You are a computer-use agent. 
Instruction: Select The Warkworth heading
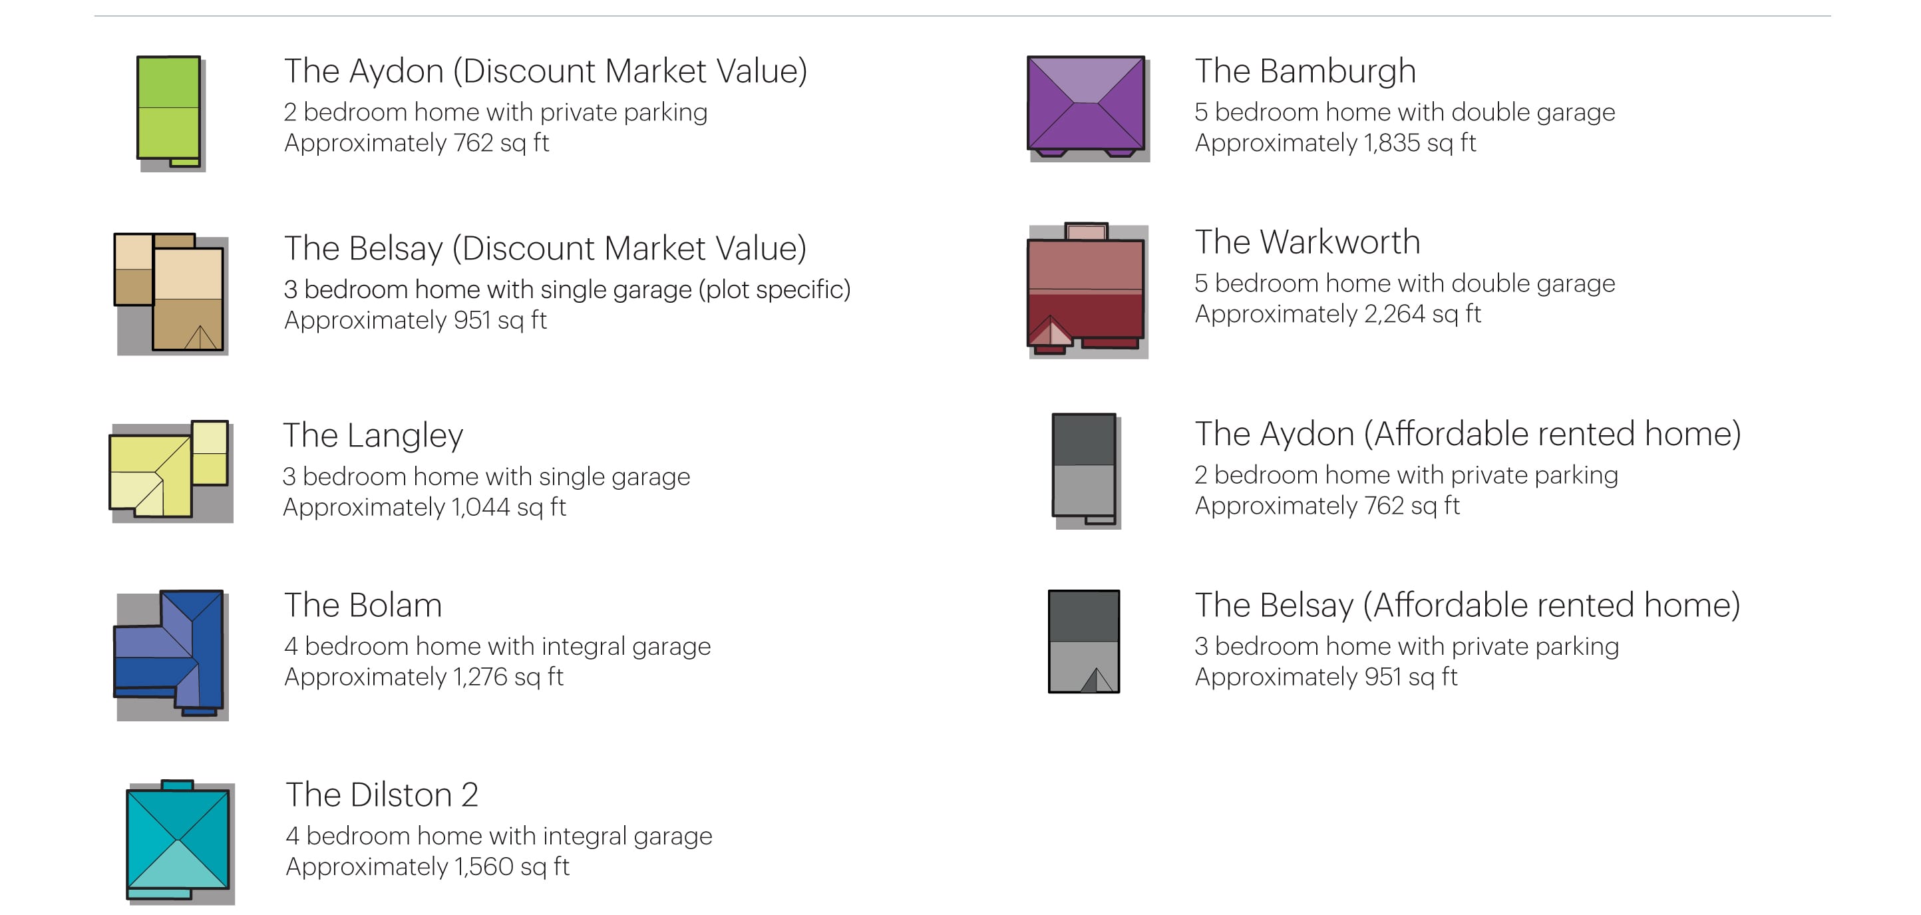click(x=1308, y=242)
